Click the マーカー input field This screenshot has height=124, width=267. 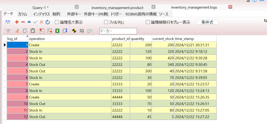point(118,31)
